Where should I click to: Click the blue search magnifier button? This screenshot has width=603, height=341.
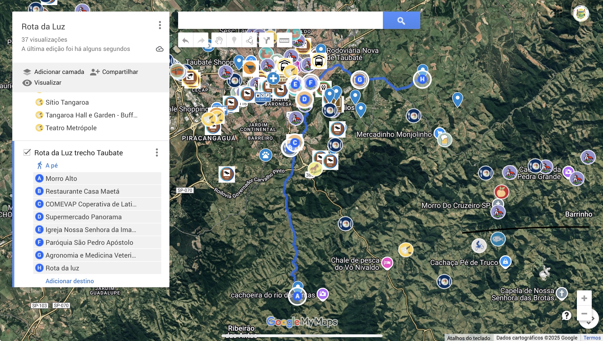(x=401, y=20)
